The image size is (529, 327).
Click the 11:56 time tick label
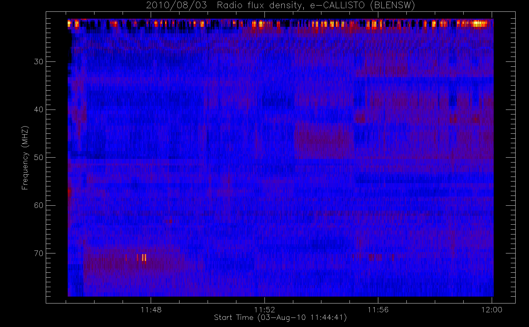pyautogui.click(x=378, y=310)
